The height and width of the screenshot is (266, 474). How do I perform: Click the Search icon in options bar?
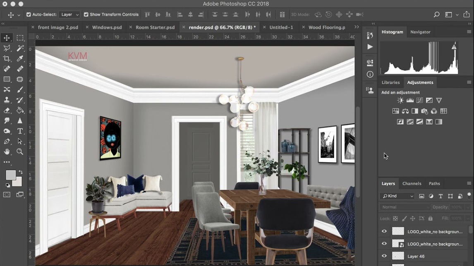(x=436, y=15)
